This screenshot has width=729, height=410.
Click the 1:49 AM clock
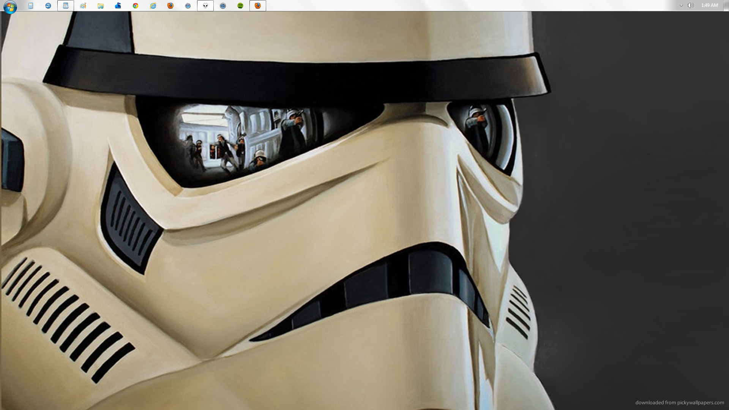[x=709, y=5]
